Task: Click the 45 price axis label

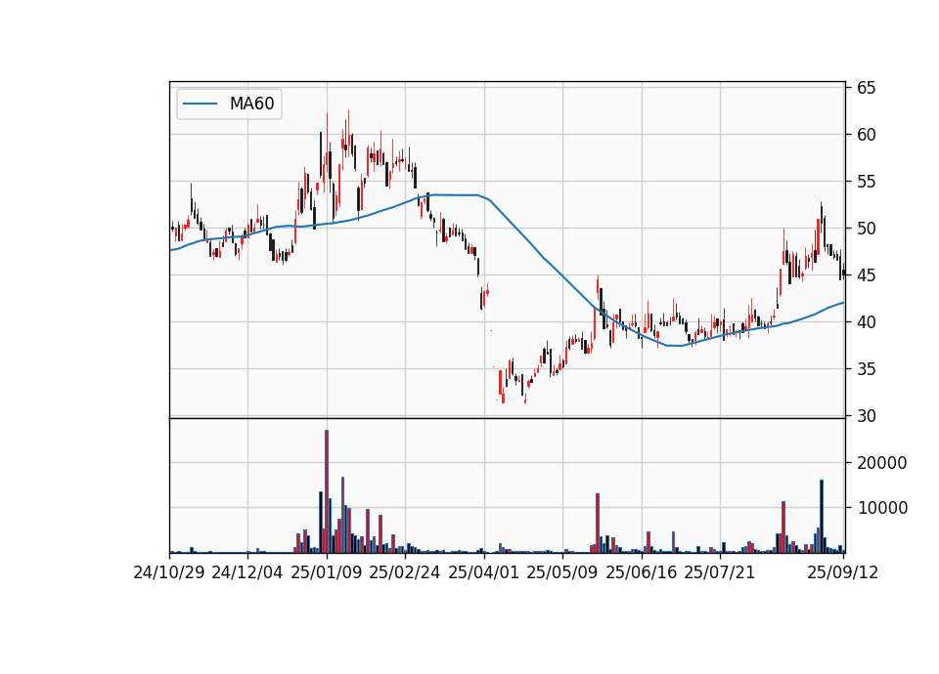Action: (867, 275)
